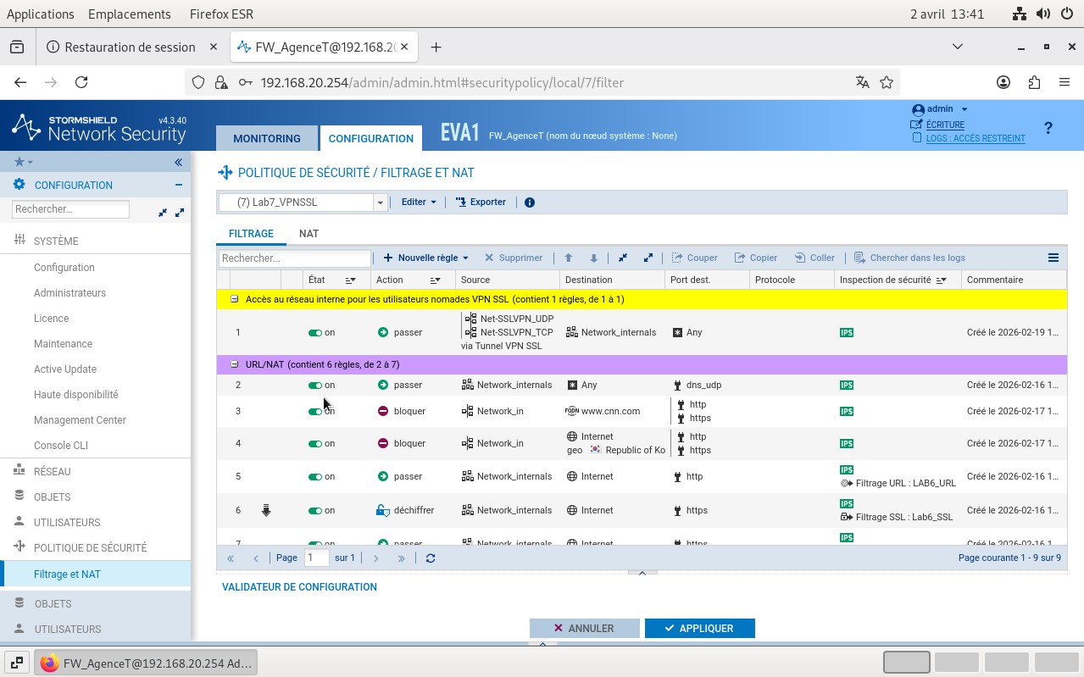The height and width of the screenshot is (677, 1084).
Task: Open policy selector (7) Lab7_VPNSSL dropdown
Action: pyautogui.click(x=381, y=203)
